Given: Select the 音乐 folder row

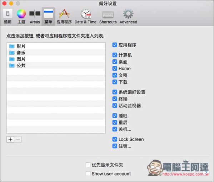Looking at the screenshot, I should pyautogui.click(x=56, y=53).
